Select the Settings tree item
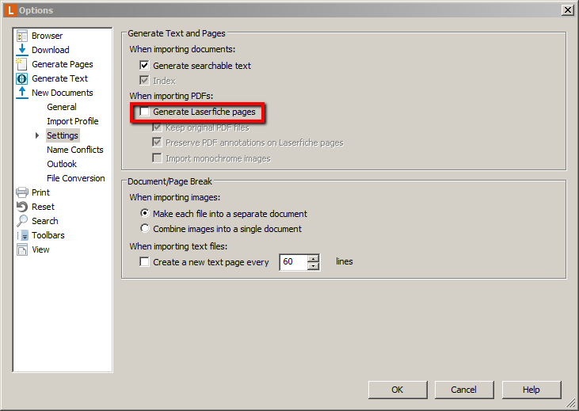The width and height of the screenshot is (579, 411). pos(63,135)
